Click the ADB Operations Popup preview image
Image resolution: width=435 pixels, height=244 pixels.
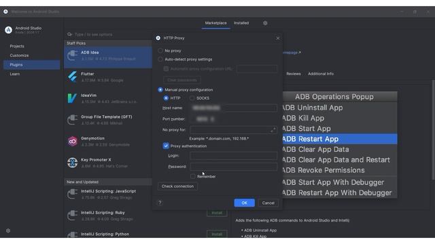coord(340,144)
